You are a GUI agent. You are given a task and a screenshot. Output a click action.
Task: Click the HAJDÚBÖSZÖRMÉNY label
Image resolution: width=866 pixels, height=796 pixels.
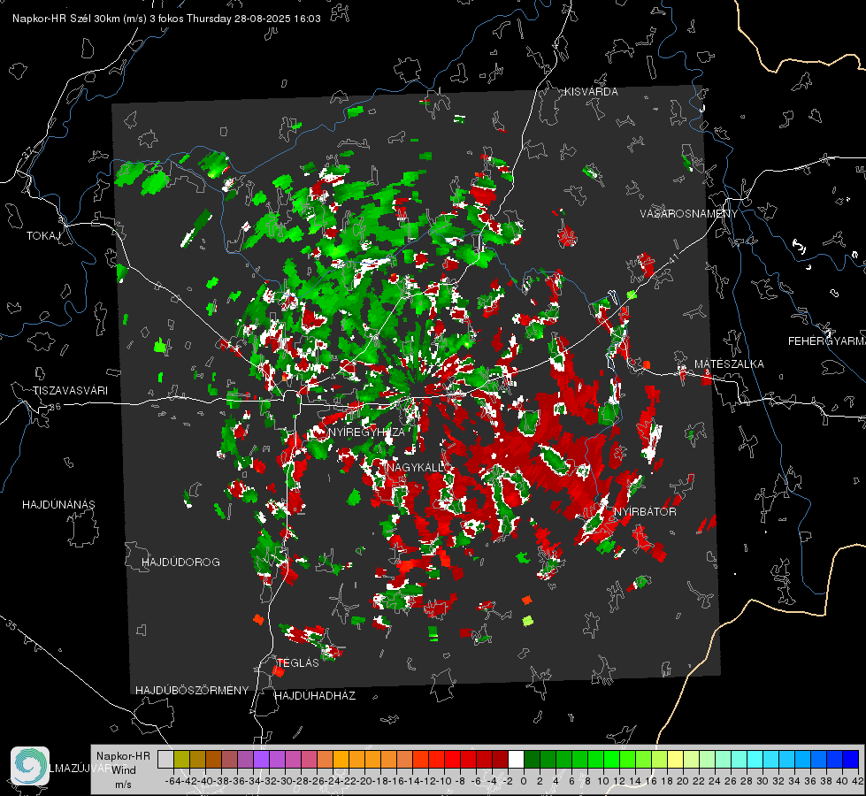click(192, 691)
